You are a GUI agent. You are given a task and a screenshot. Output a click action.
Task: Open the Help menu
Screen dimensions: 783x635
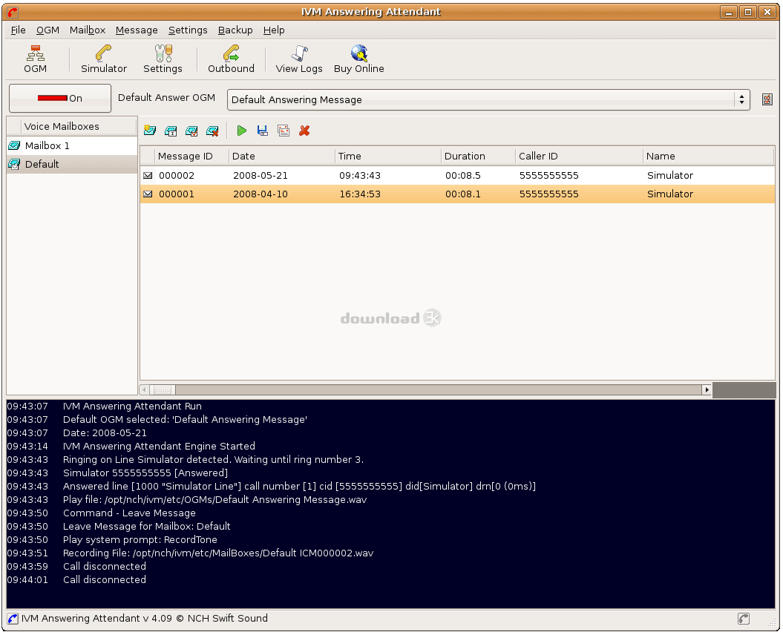pyautogui.click(x=274, y=30)
